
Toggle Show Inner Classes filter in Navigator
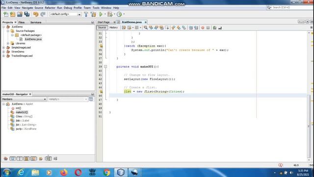click(x=33, y=158)
